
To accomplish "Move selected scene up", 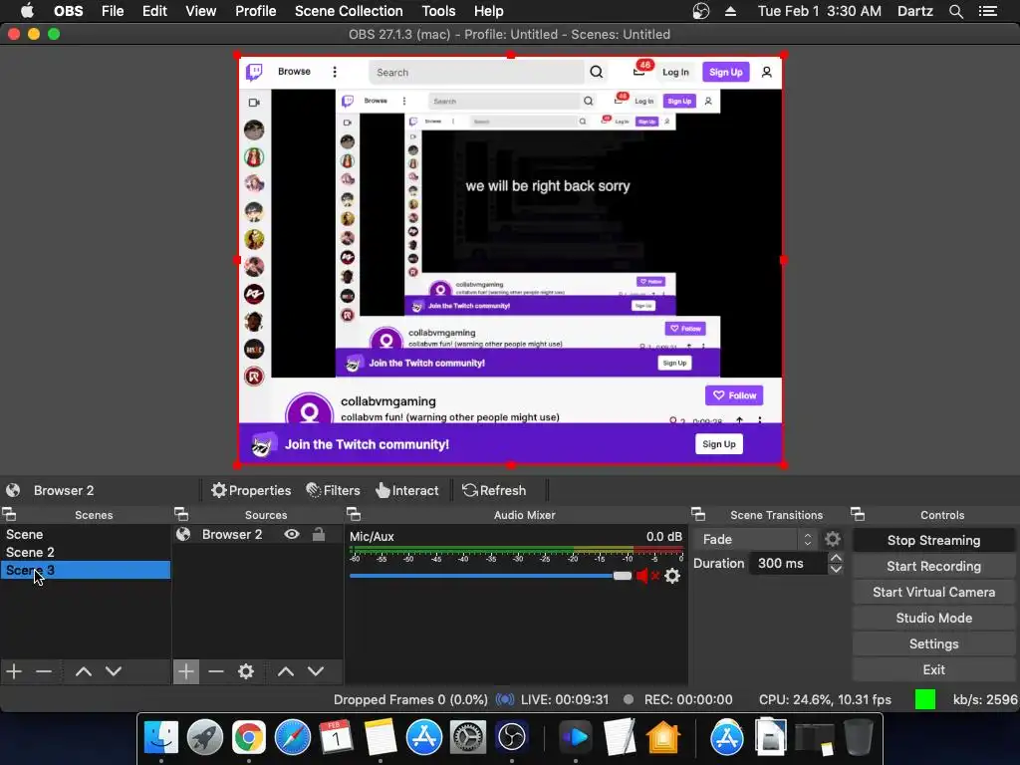I will click(x=84, y=671).
